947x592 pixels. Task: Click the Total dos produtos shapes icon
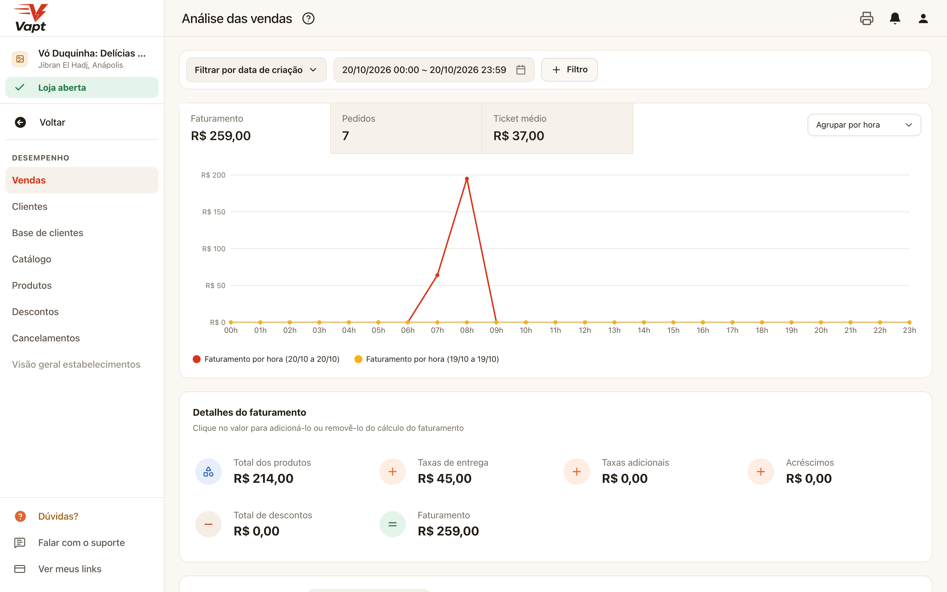(208, 471)
